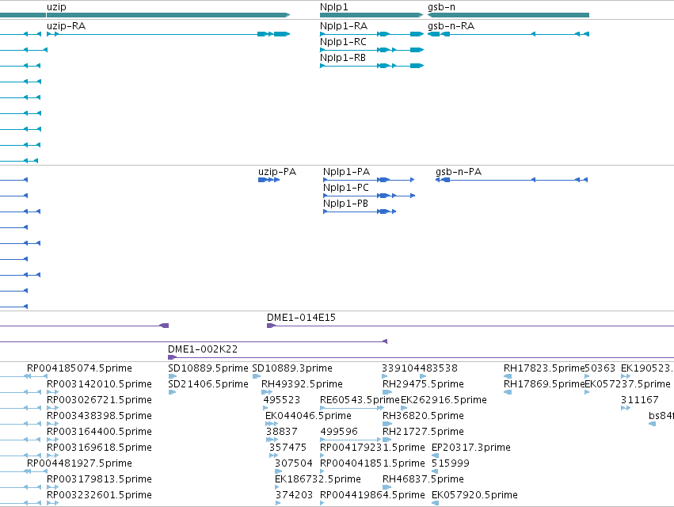Select the gsb-n-RA transcript label

[x=451, y=26]
